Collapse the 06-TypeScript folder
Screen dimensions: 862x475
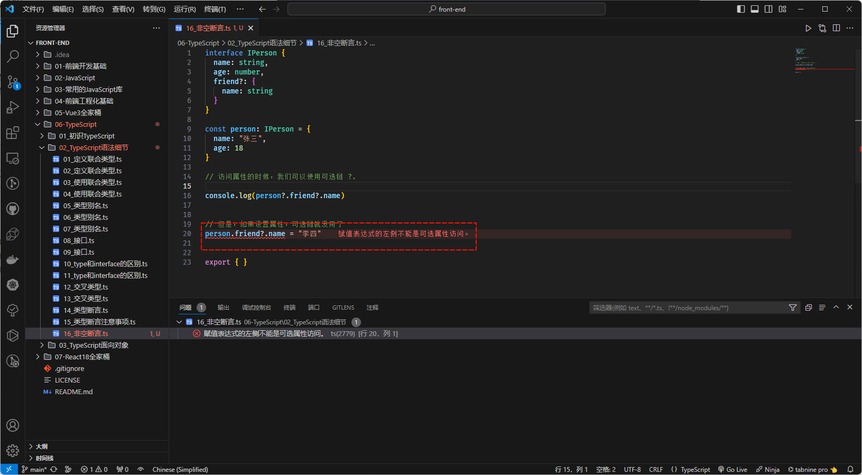[76, 124]
